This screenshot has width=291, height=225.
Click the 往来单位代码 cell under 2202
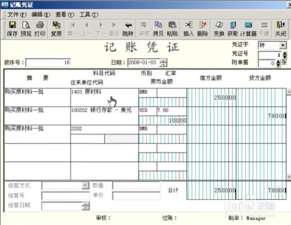87,139
